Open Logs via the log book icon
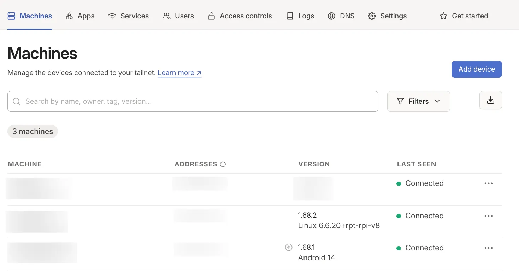The image size is (519, 273). [289, 16]
